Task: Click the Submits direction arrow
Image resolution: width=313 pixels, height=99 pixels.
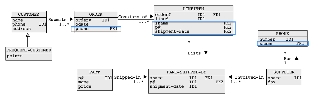Action: (71, 19)
